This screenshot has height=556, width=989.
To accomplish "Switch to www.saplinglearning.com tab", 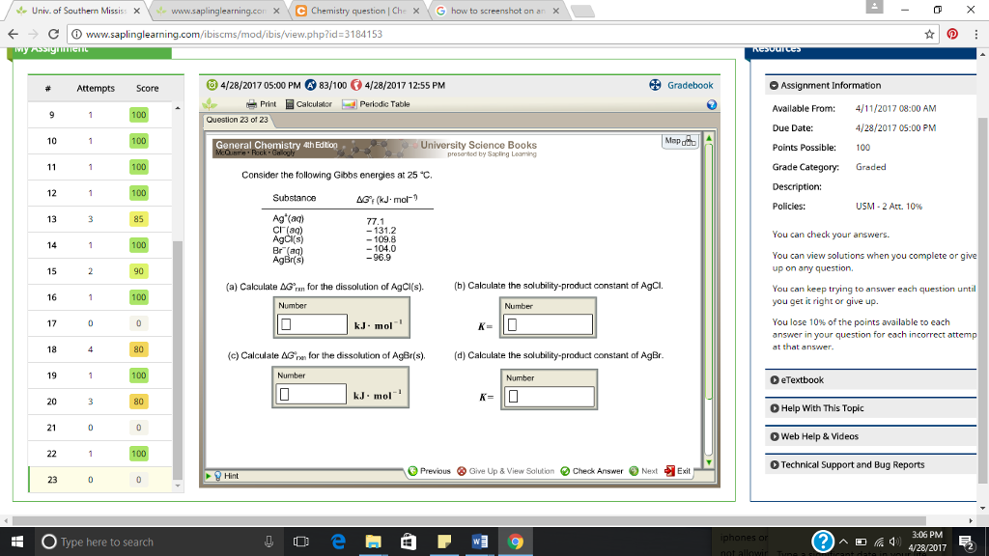I will 217,11.
